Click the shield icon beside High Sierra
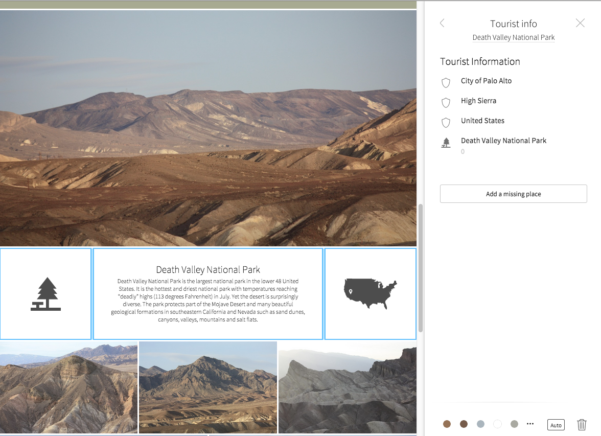The width and height of the screenshot is (601, 436). click(x=446, y=103)
